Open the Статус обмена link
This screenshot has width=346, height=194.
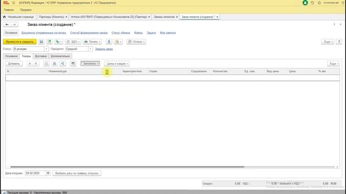coord(121,33)
